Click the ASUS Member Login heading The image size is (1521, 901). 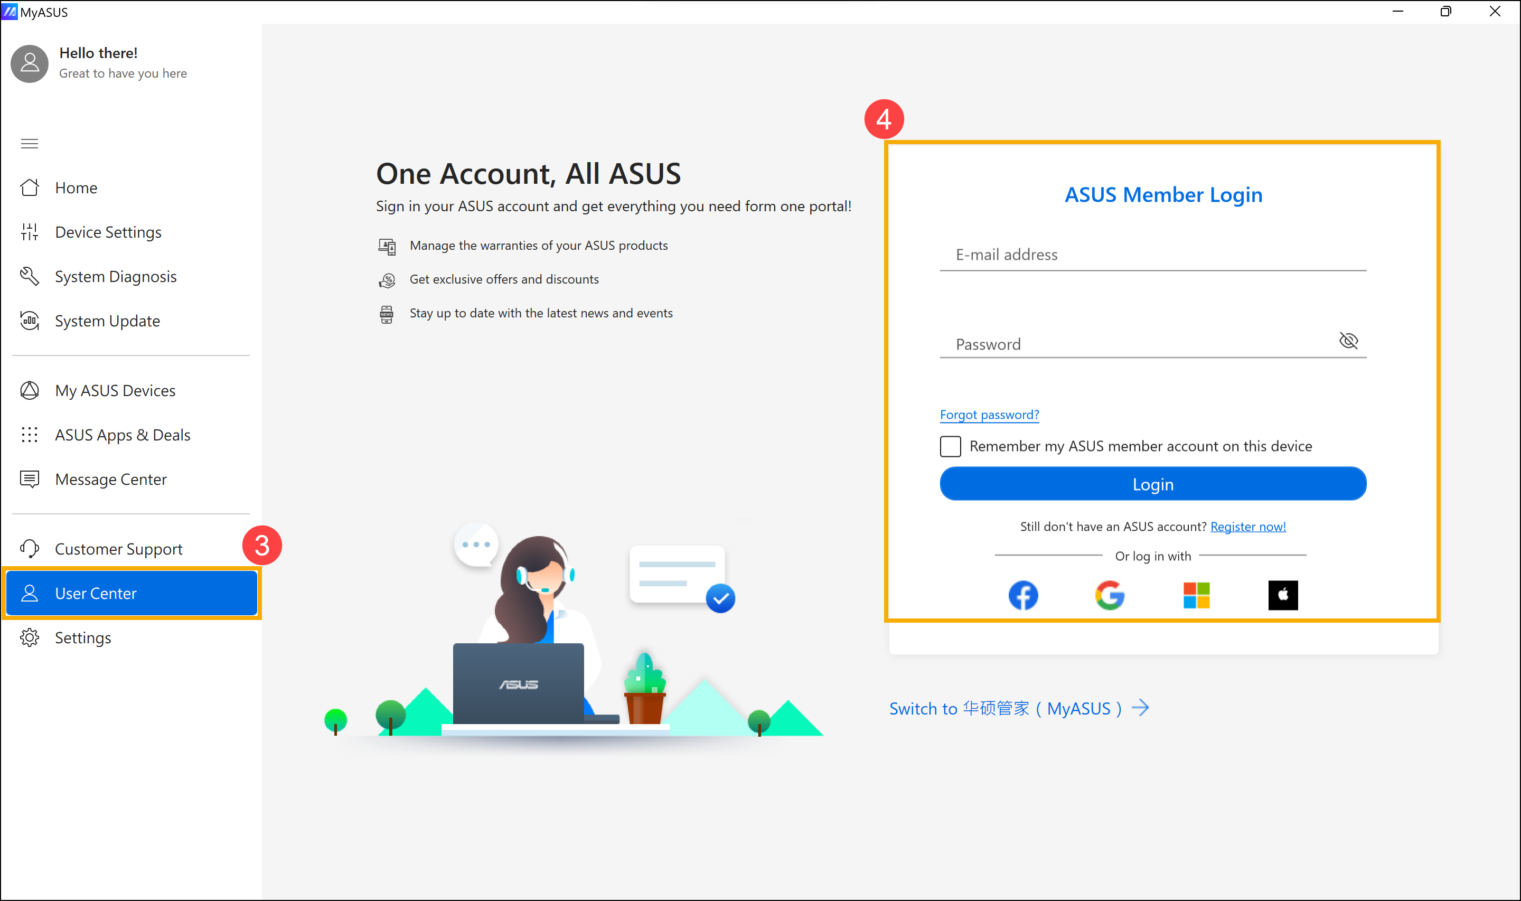click(x=1163, y=194)
